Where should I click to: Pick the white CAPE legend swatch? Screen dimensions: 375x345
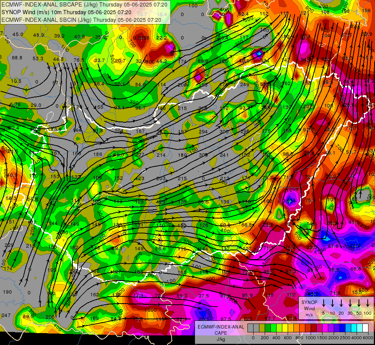[365, 328]
